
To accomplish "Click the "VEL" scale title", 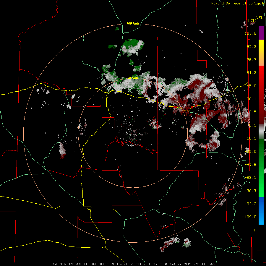I will point(259,18).
